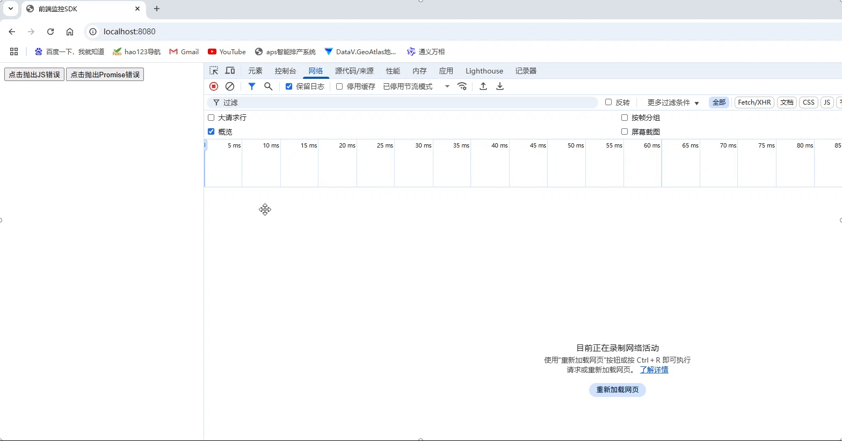
Task: Switch to 控制台 panel tab
Action: [285, 71]
